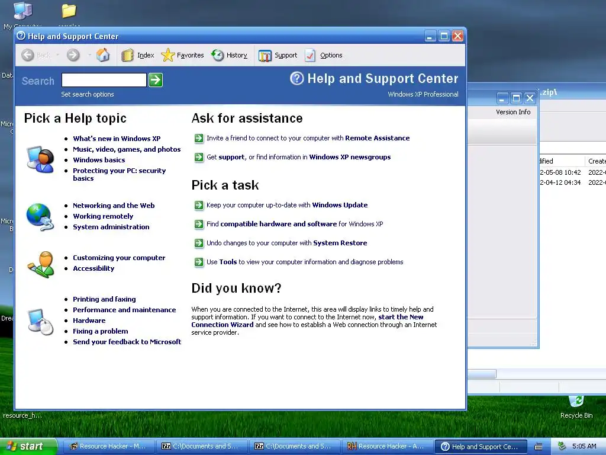
Task: Open compatible hardware and software link
Action: 278,224
